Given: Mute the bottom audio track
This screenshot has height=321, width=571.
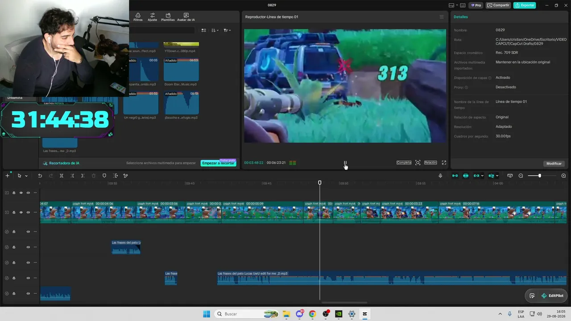Looking at the screenshot, I should pyautogui.click(x=28, y=293).
